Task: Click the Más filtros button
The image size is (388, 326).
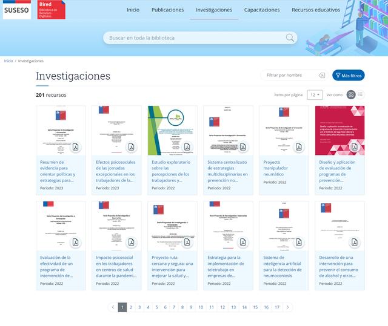Action: [349, 76]
